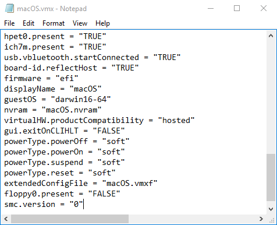Click the horizontal scrollbar right arrow
277x225 pixels.
(x=261, y=219)
